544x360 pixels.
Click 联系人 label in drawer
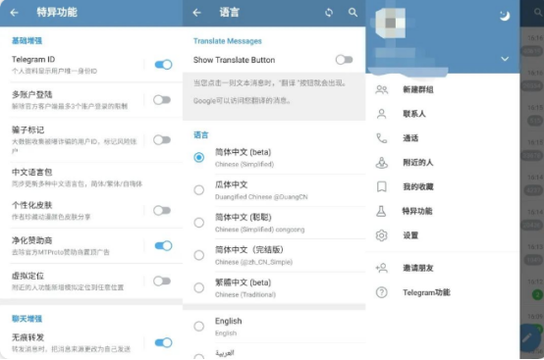(414, 114)
